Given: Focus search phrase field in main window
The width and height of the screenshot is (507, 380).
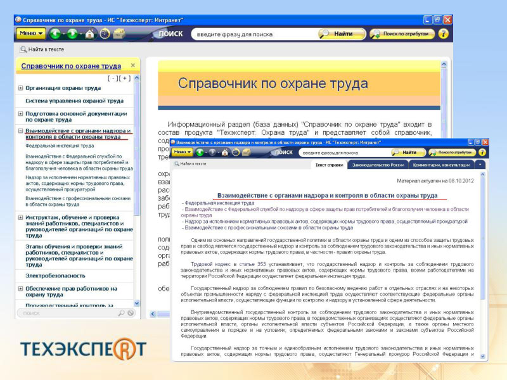Looking at the screenshot, I should [x=255, y=34].
